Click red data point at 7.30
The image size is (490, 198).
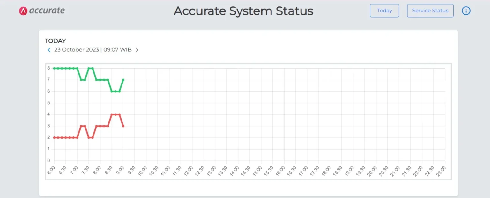pos(89,137)
